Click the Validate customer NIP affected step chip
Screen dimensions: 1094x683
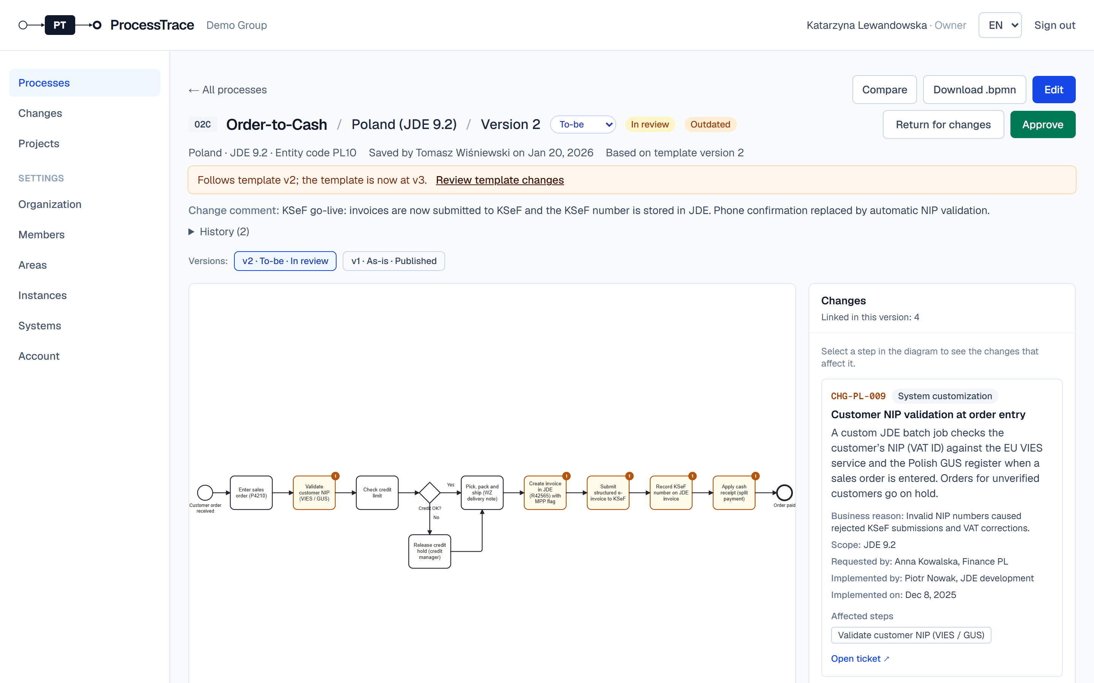point(911,635)
